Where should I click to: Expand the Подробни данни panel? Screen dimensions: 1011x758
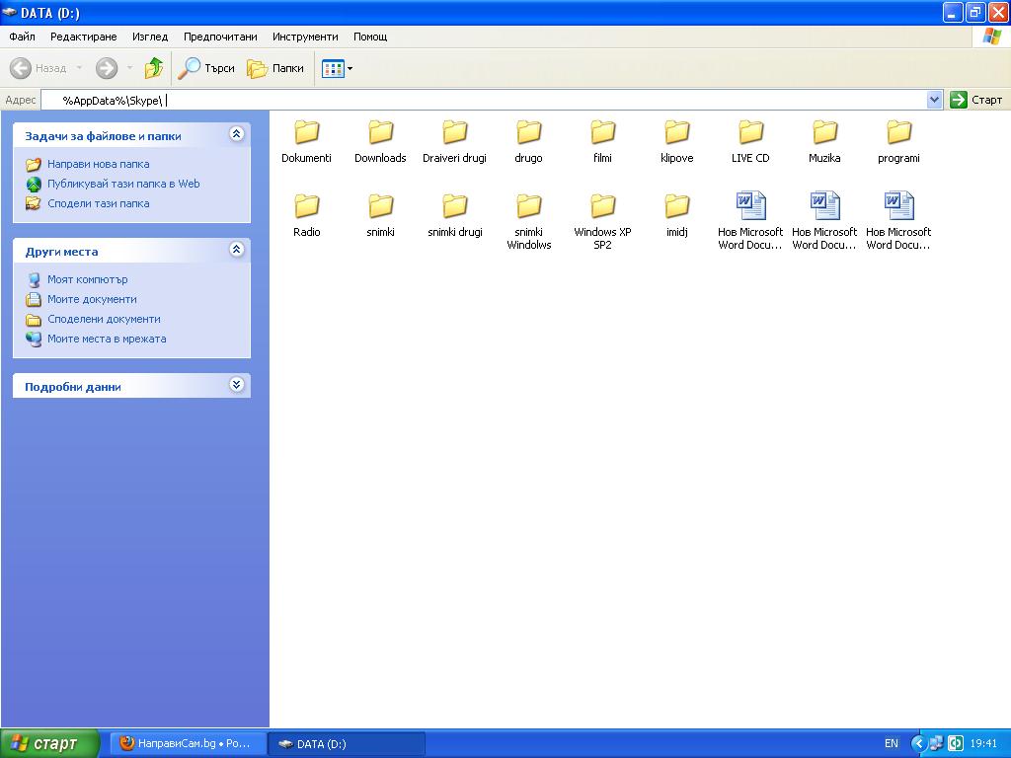click(237, 385)
